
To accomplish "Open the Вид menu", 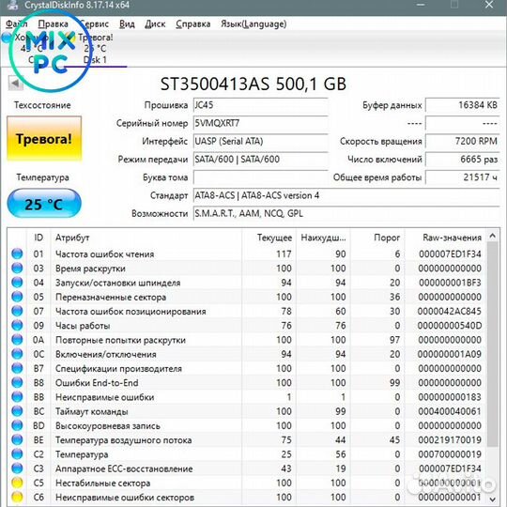I will tap(127, 23).
